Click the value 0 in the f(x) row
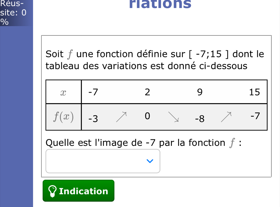This screenshot has height=207, width=280. 147,116
